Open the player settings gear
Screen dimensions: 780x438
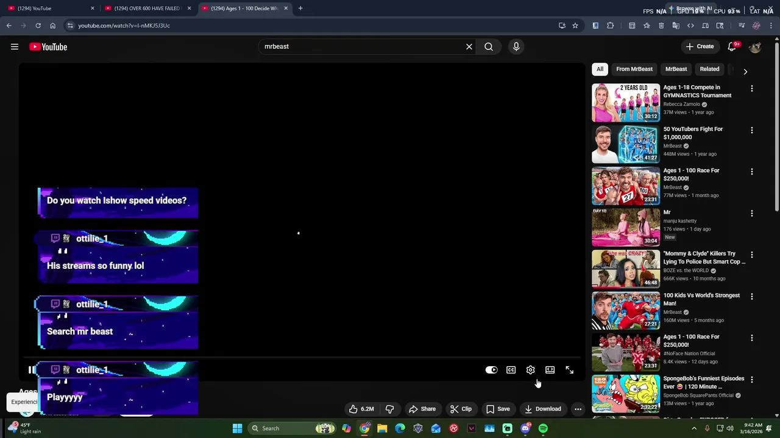[x=530, y=370]
